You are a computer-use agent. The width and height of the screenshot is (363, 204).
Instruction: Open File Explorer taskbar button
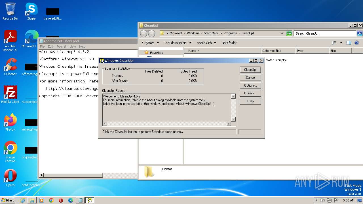(x=32, y=200)
